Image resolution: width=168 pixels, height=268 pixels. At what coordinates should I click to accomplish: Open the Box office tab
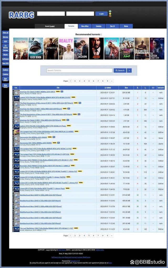pyautogui.click(x=85, y=26)
